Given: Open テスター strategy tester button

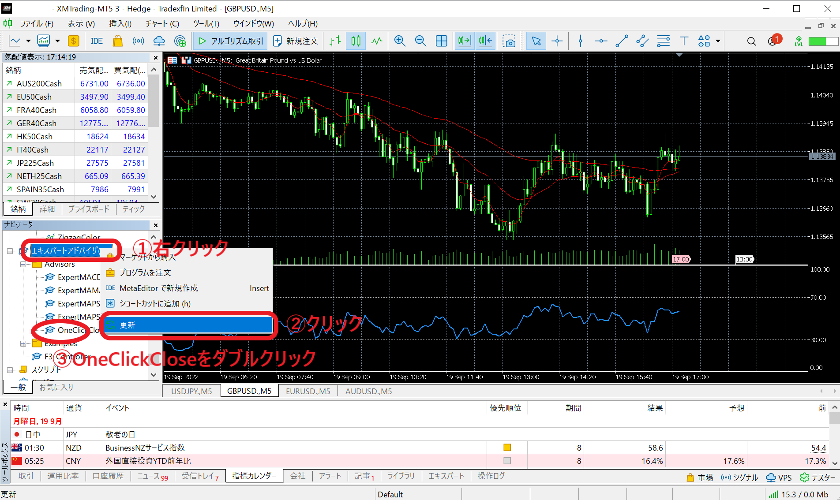Looking at the screenshot, I should pos(817,478).
